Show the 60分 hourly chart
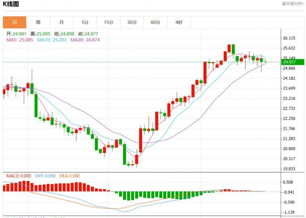 (x=155, y=22)
